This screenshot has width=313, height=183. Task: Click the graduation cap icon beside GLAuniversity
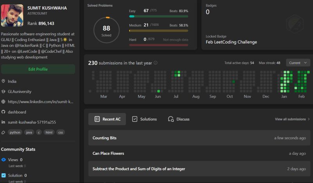pos(3,91)
